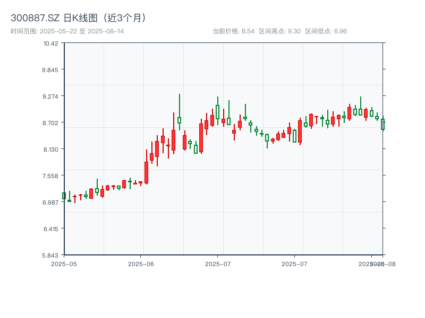
Task: Click the 10.42 y-axis tick label
Action: [x=51, y=43]
